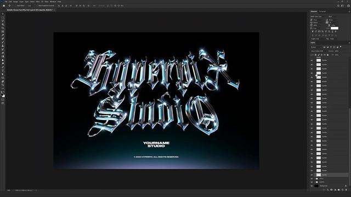Toggle layer filtering on/off switch
Viewport: 351px width, 197px height.
(x=341, y=47)
